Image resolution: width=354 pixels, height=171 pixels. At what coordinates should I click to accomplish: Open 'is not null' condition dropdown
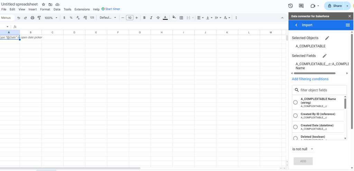(303, 149)
